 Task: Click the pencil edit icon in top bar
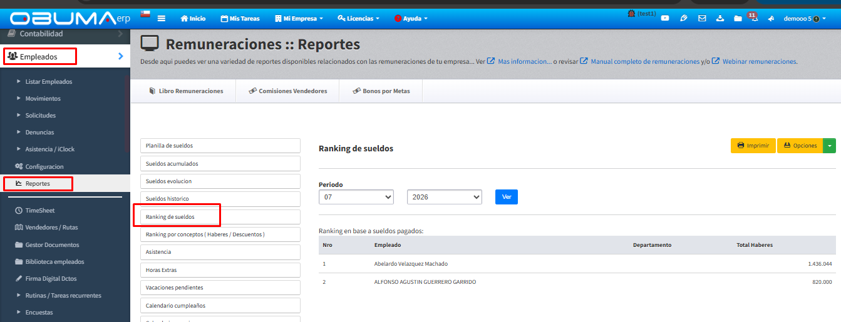(x=684, y=19)
